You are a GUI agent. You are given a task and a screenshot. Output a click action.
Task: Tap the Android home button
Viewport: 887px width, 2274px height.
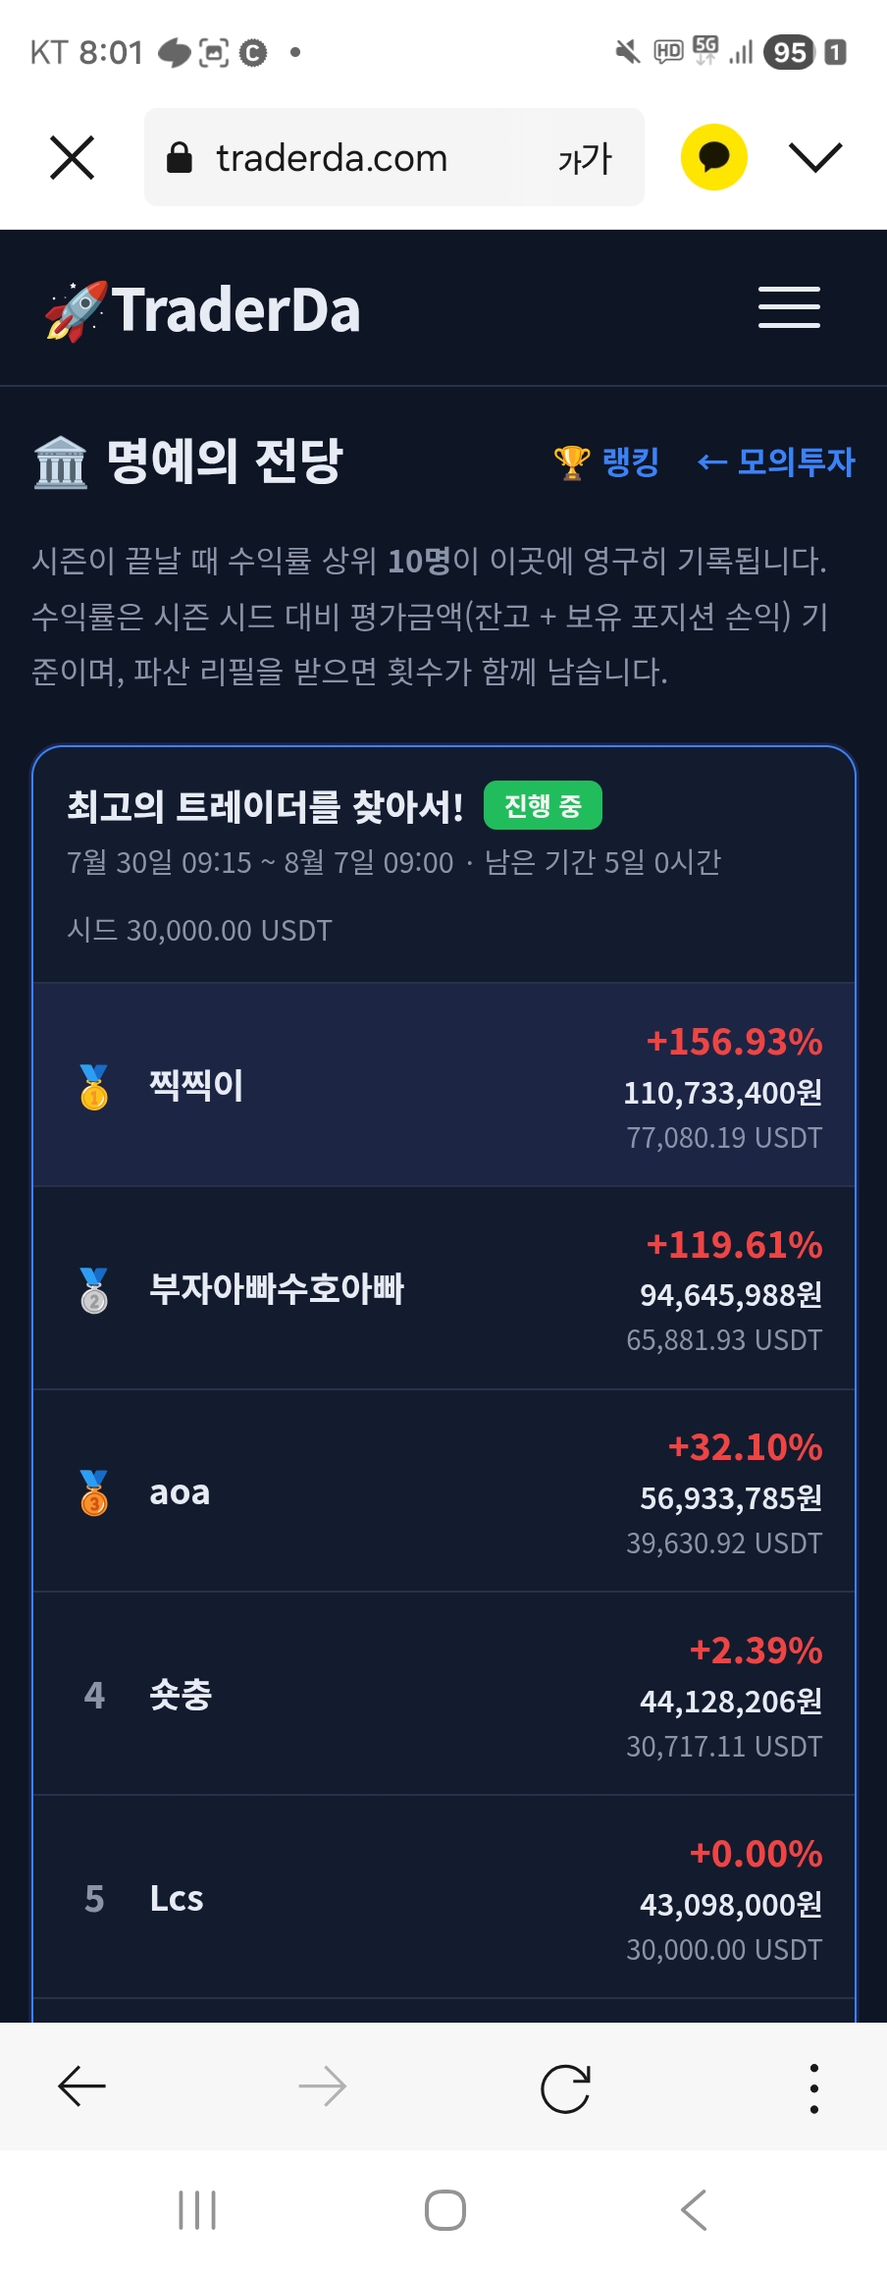444,2210
